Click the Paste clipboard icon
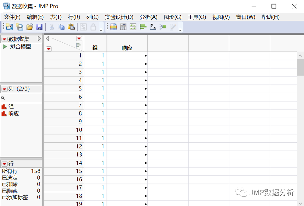 [x=71, y=27]
